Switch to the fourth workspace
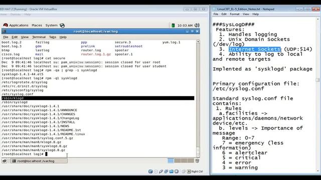This screenshot has width=321, height=180. (x=191, y=161)
